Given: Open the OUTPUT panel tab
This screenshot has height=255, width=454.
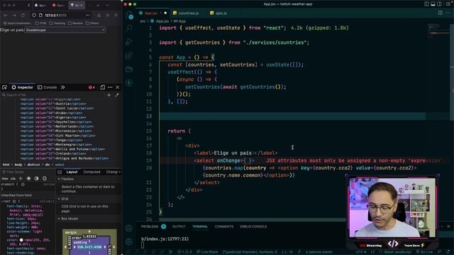Looking at the screenshot, I should [x=179, y=227].
